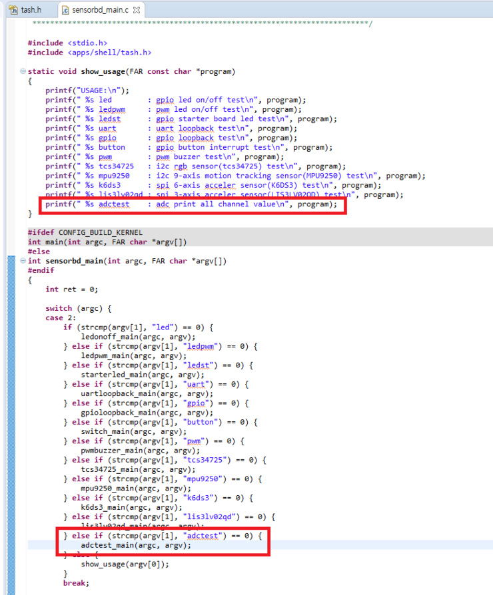Click the switch_main(argc, argv) call
493x595 pixels.
134,431
